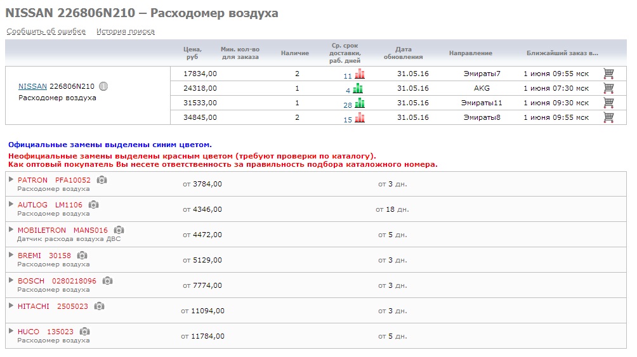Image resolution: width=637 pixels, height=357 pixels.
Task: Select BREMI 30158 part number
Action: [x=60, y=256]
